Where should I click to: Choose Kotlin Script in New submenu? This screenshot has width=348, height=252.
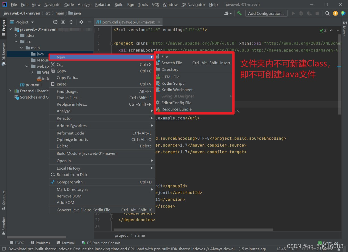point(194,83)
